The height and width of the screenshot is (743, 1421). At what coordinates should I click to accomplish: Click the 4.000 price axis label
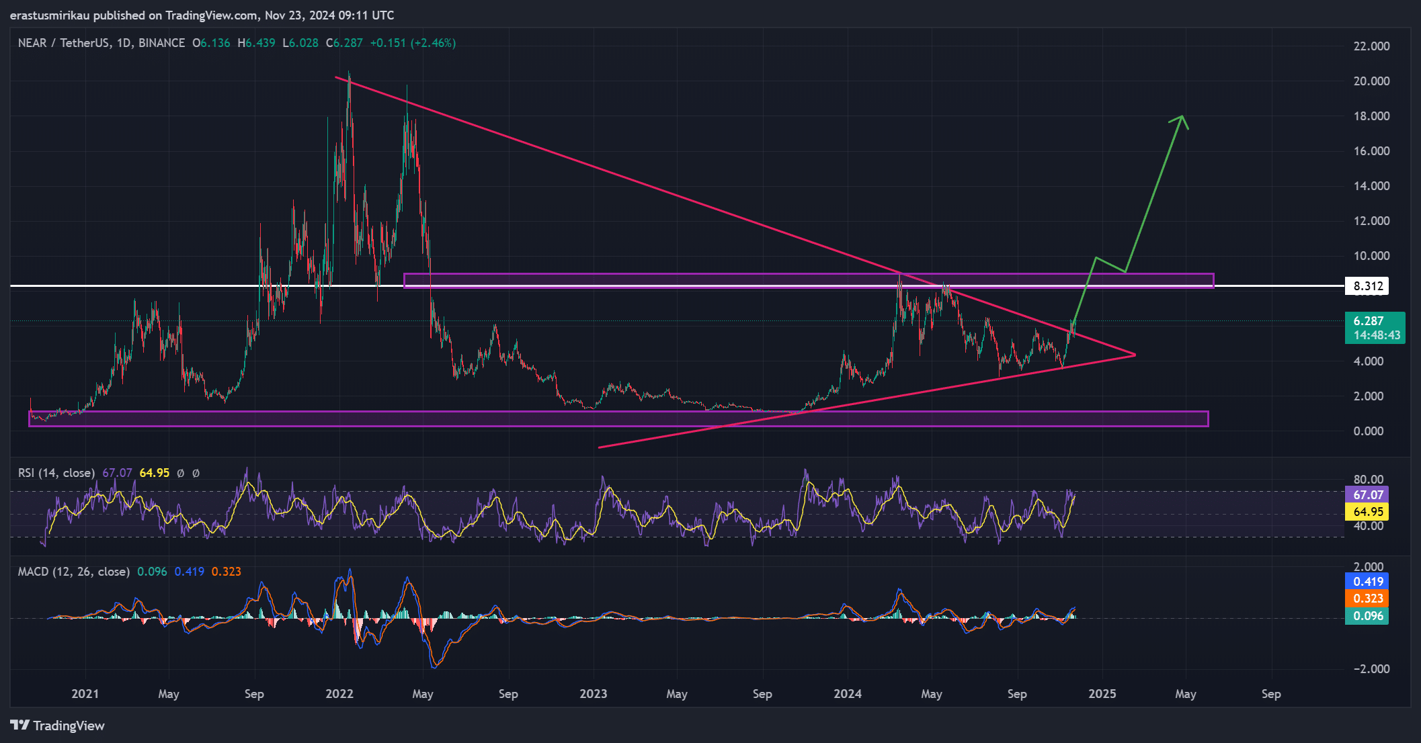pos(1369,361)
